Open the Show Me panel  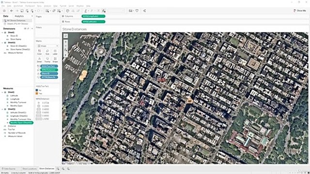coord(300,11)
